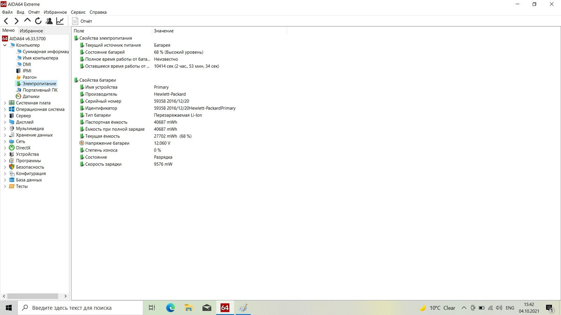Screen dimensions: 561x315
Task: Open the graph chart toolbar icon
Action: coord(60,21)
